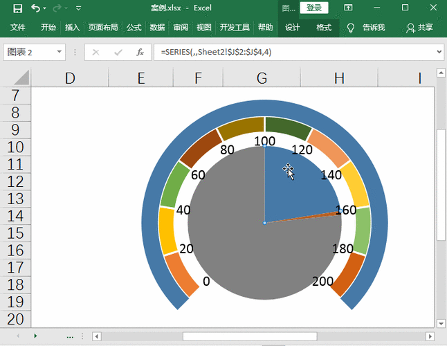Open the 帮助 tab
447x346 pixels.
(x=266, y=28)
